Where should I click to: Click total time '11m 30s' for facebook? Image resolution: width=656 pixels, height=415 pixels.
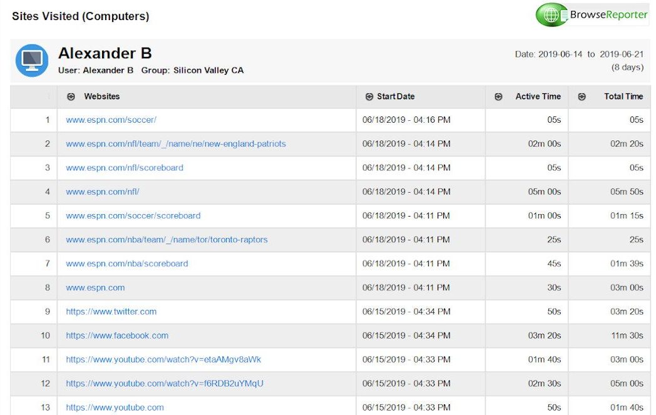click(627, 335)
